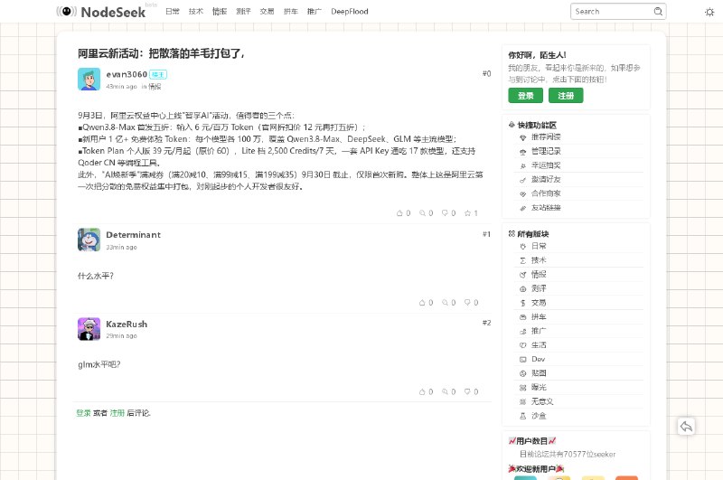
Task: Click KazeRush's avatar
Action: click(x=89, y=329)
